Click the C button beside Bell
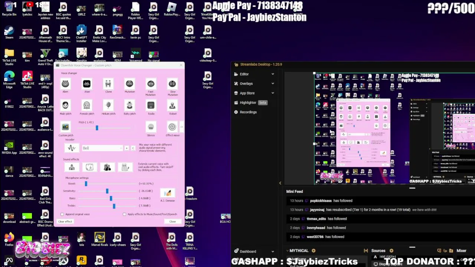 point(133,148)
